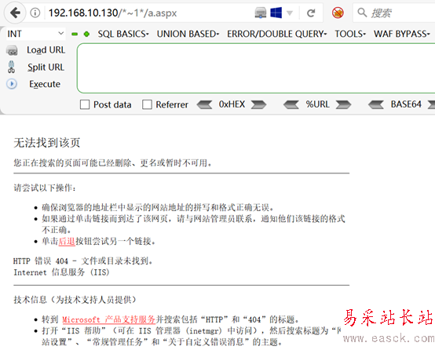The width and height of the screenshot is (435, 350).
Task: Open the Microsoft 产品支持服务 link
Action: pos(108,319)
